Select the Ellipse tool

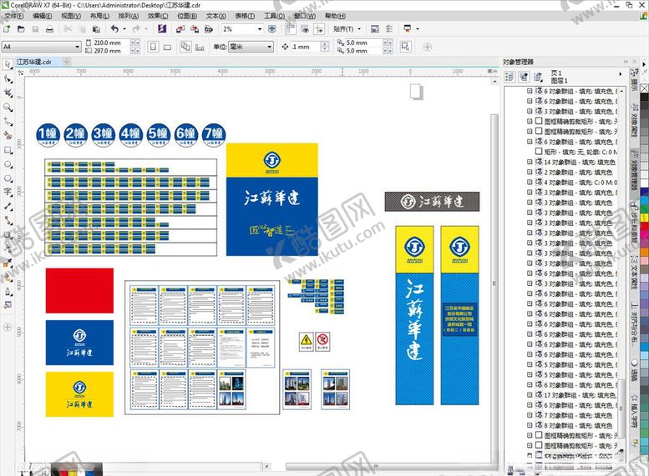(x=8, y=164)
